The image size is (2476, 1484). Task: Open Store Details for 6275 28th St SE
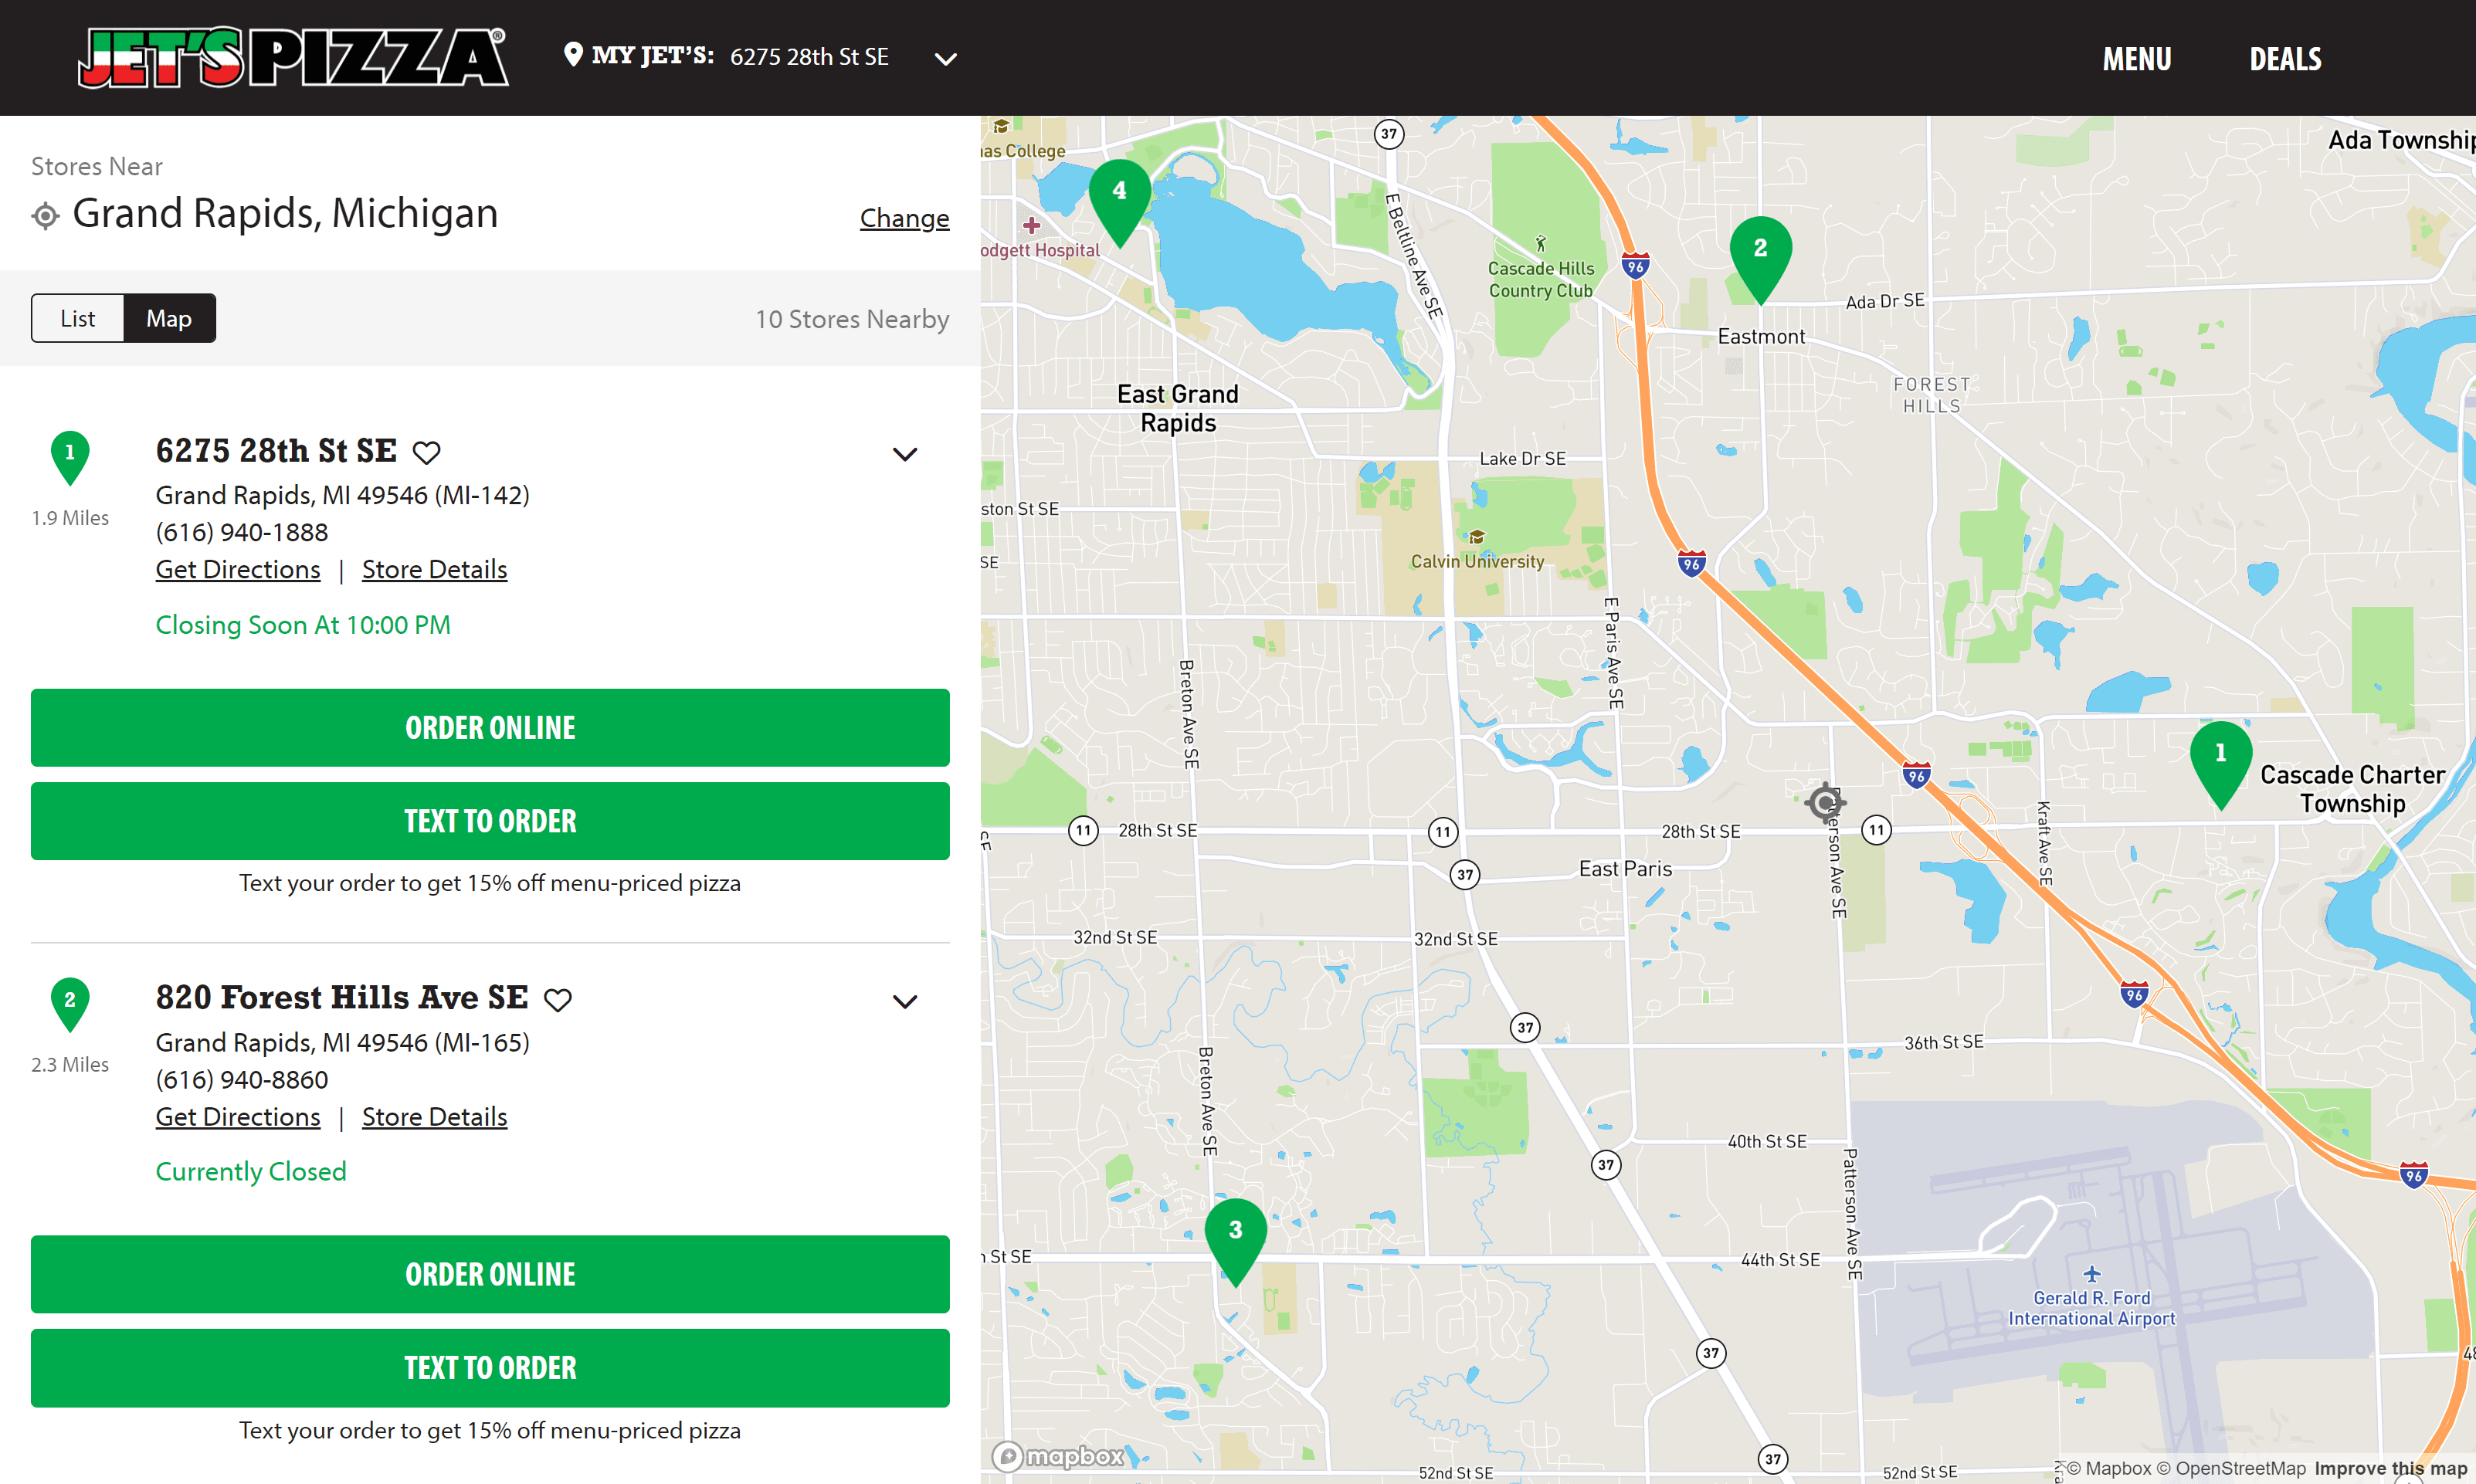[x=434, y=569]
